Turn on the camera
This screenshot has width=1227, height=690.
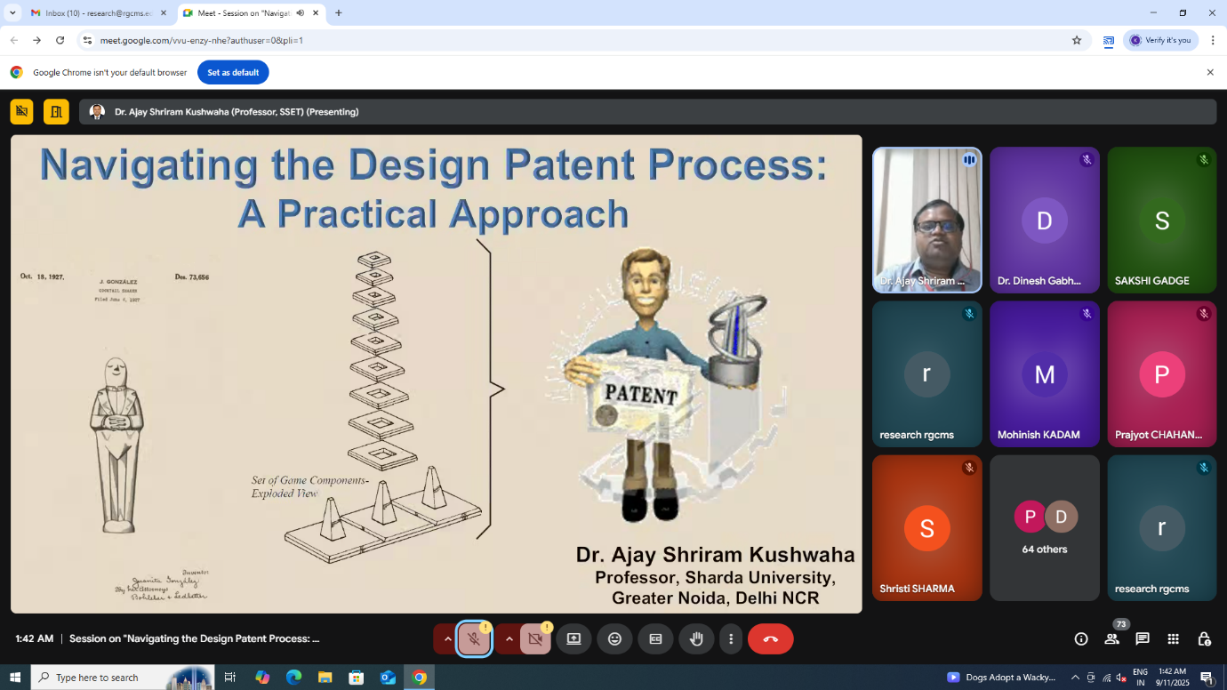click(x=535, y=638)
